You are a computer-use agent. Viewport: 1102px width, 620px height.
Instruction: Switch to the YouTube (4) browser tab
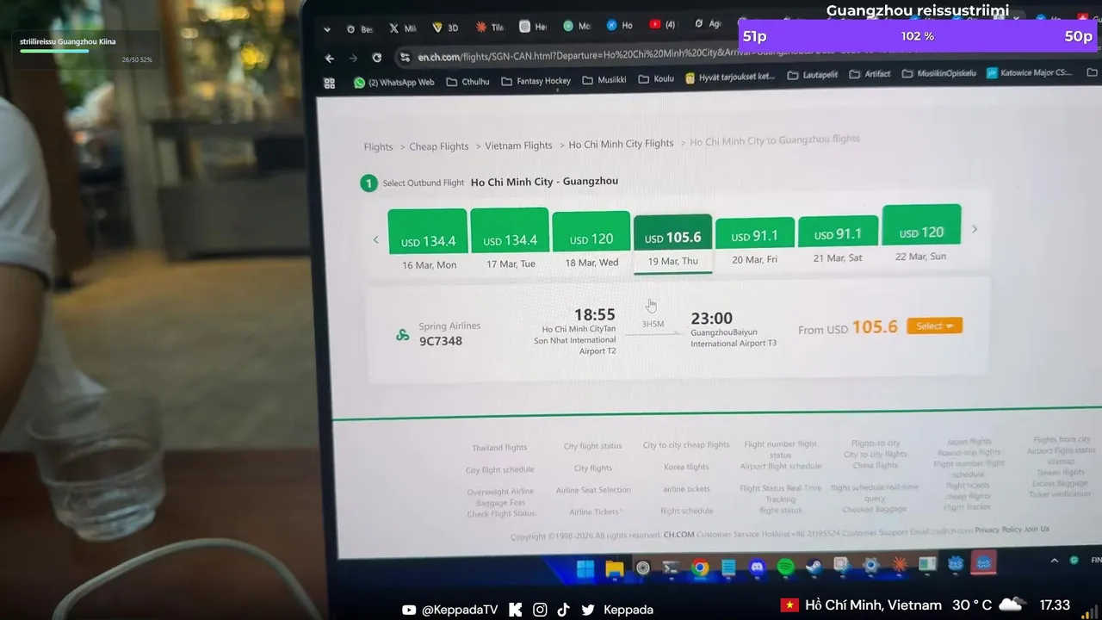click(662, 25)
